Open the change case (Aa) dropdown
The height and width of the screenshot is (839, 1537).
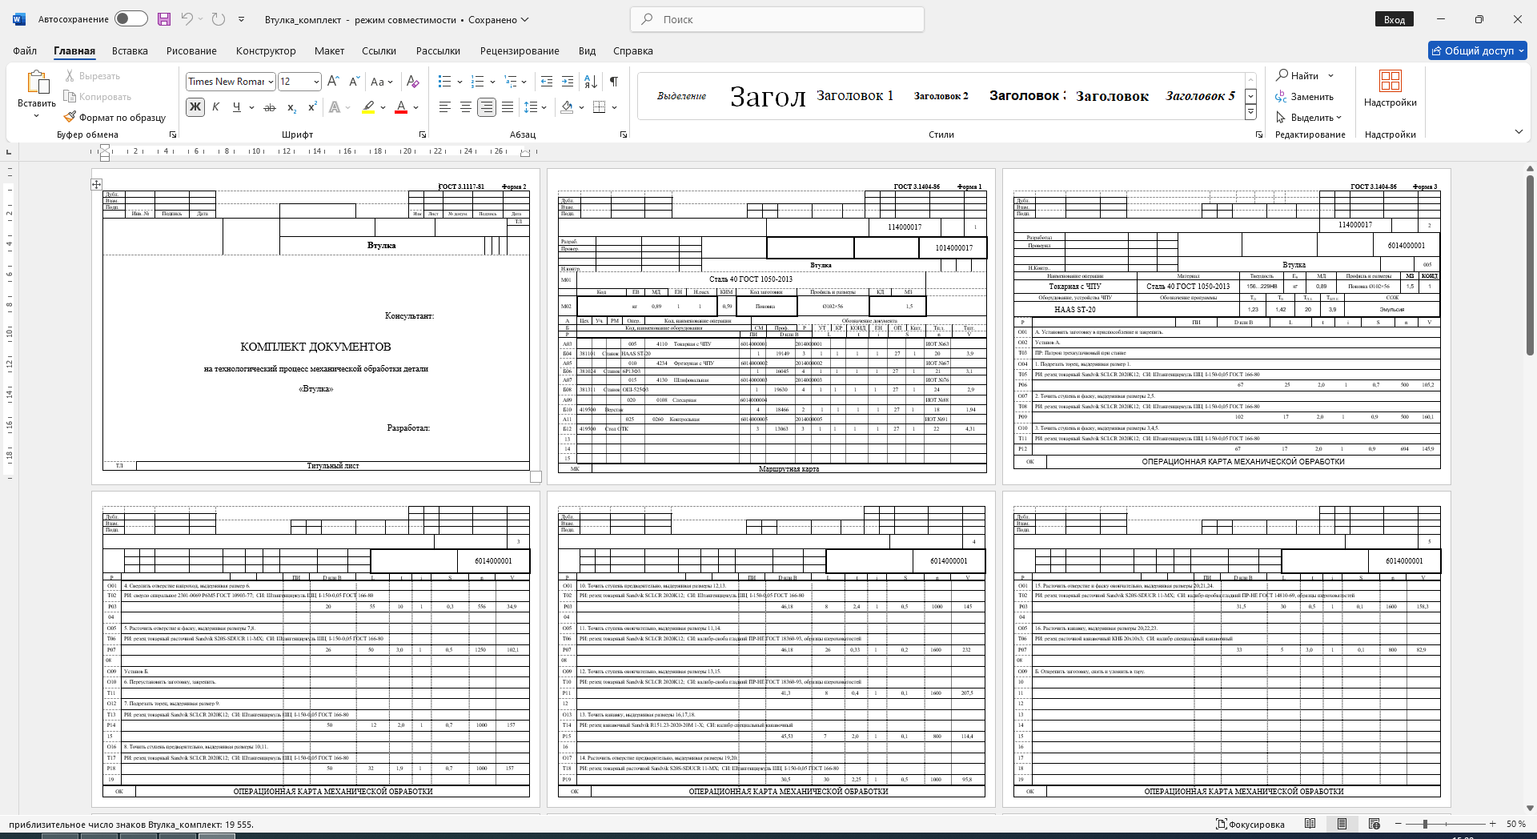click(x=381, y=82)
